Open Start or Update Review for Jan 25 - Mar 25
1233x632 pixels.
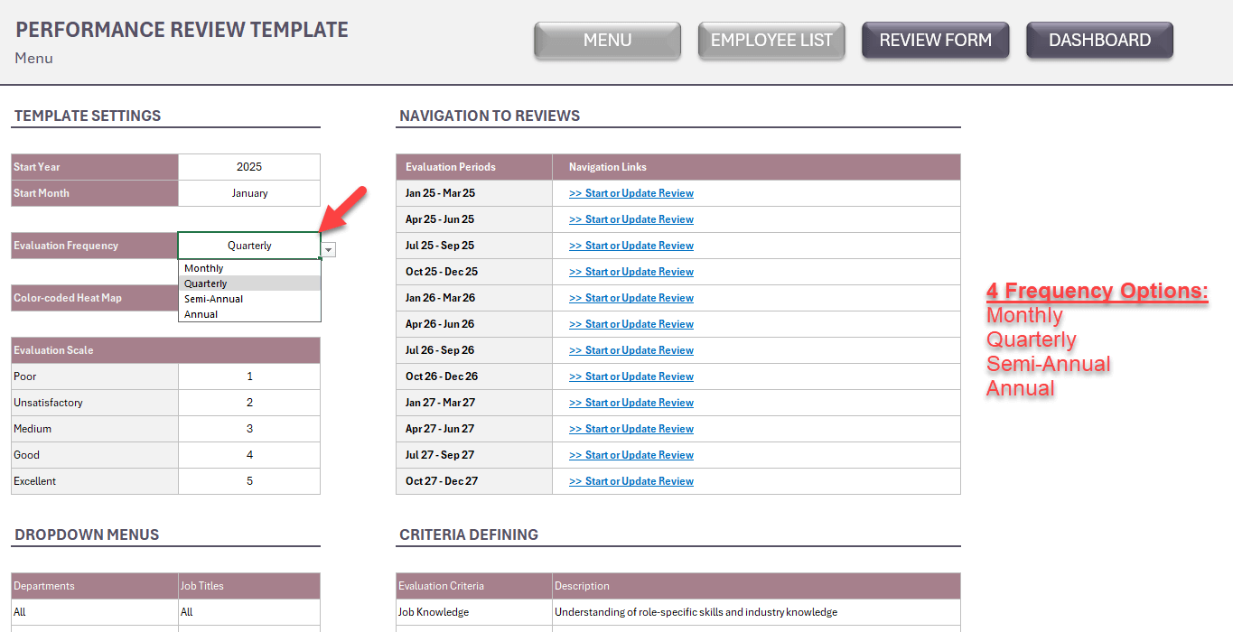[x=631, y=193]
